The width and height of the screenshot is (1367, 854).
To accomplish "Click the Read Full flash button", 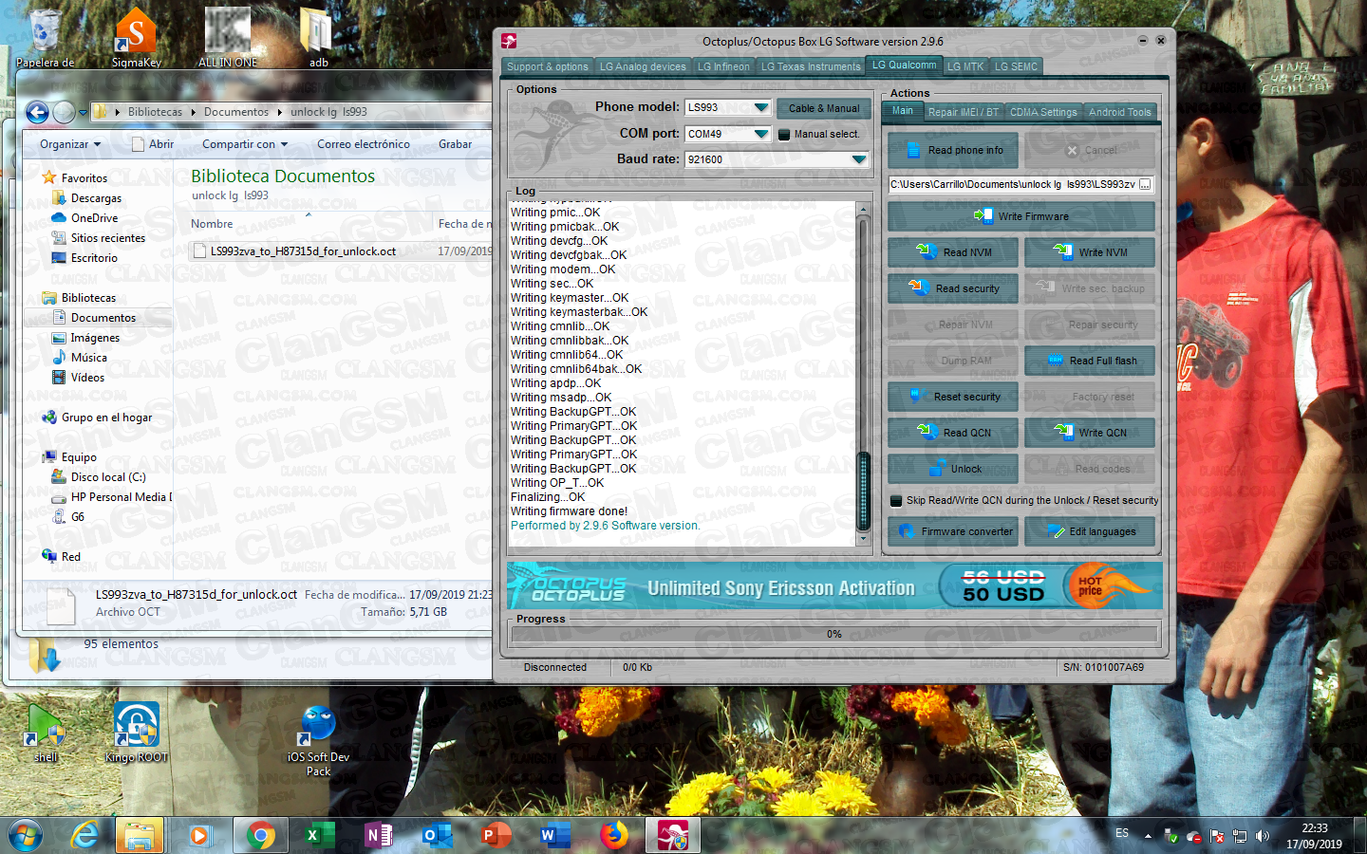I will (1090, 361).
